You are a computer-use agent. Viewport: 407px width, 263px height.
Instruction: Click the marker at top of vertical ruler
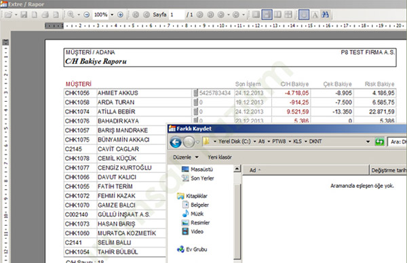click(5, 42)
